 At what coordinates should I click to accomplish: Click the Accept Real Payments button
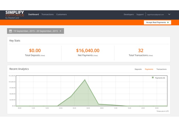pos(157,22)
